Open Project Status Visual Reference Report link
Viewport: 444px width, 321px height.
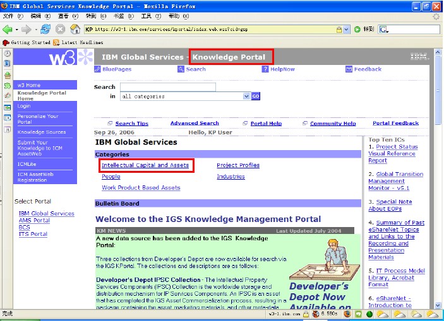pos(393,154)
